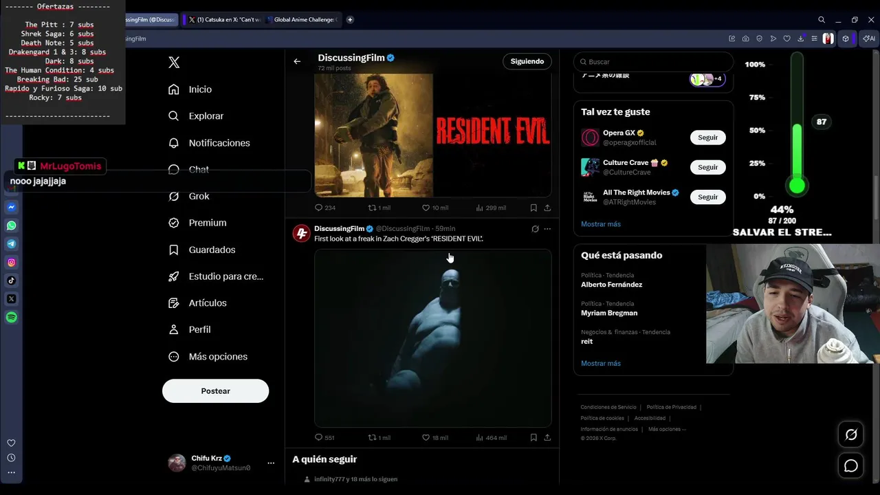The width and height of the screenshot is (880, 495).
Task: Open Messenger in the browser sidebar
Action: [12, 207]
